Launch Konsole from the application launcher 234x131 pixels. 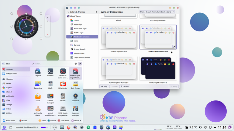click(x=50, y=73)
